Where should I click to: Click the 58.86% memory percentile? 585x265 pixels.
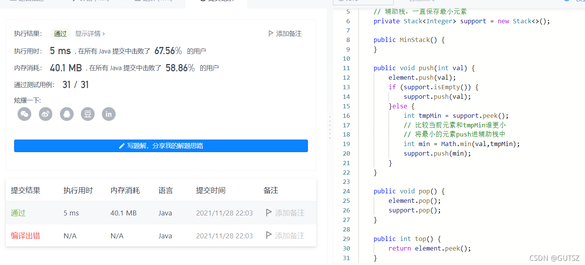point(180,68)
